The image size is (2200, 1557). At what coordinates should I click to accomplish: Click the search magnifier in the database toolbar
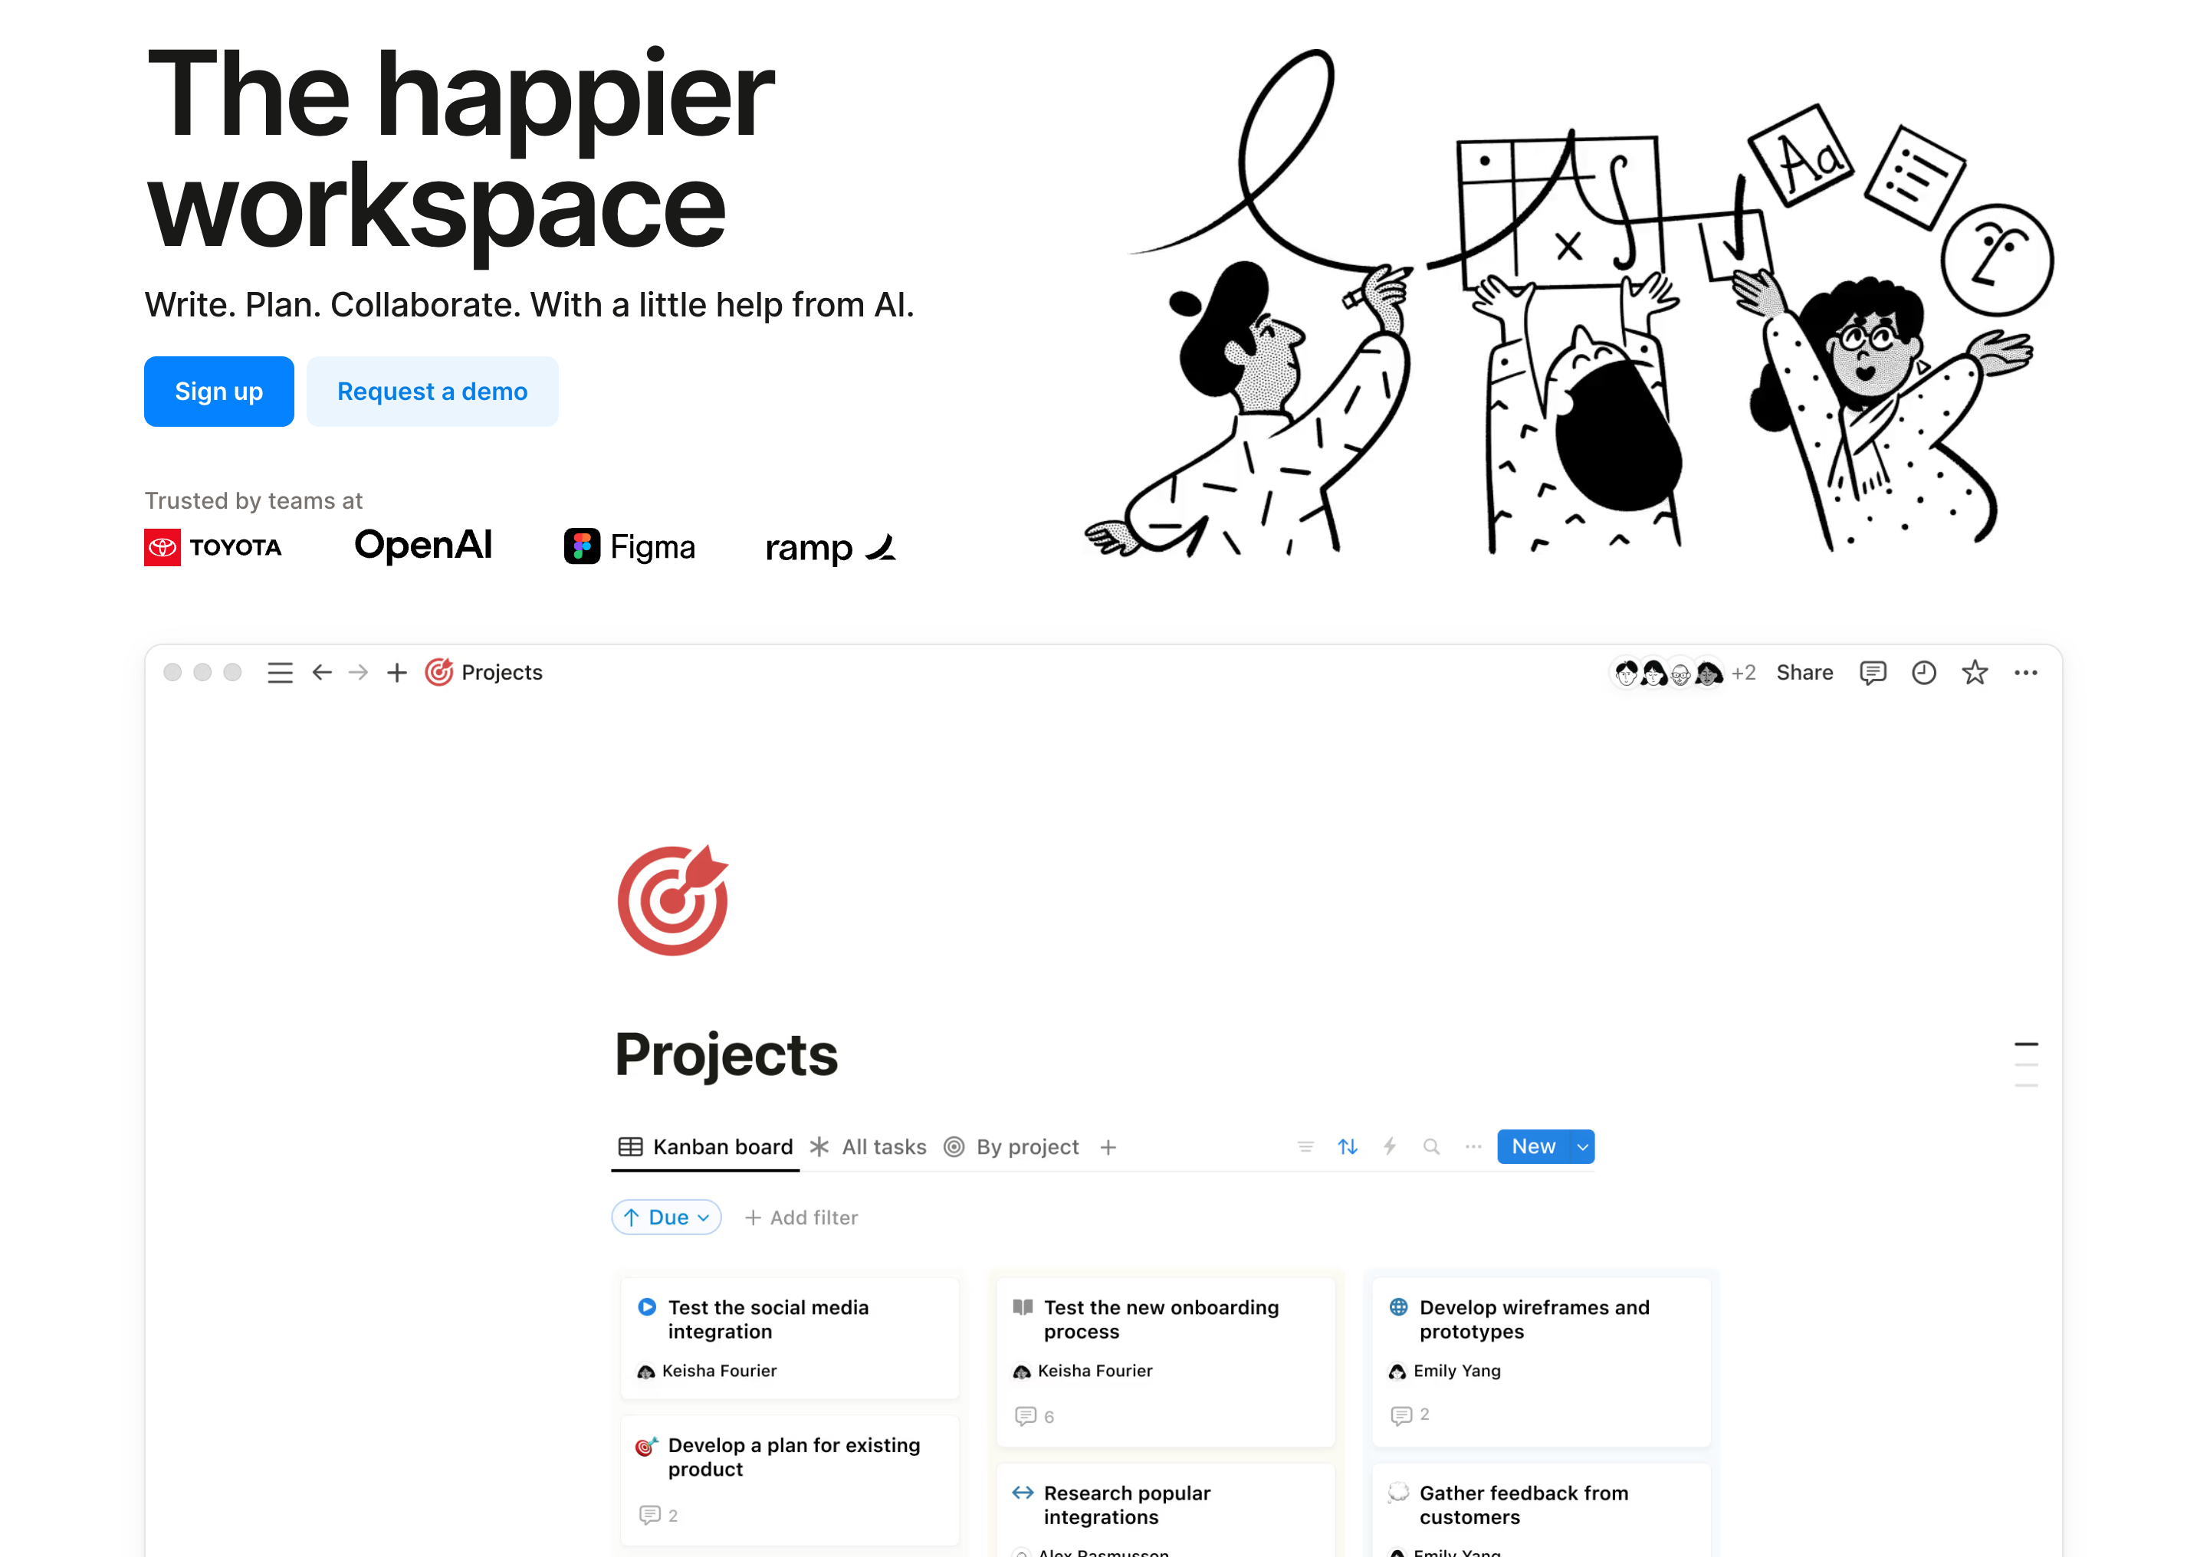coord(1431,1146)
